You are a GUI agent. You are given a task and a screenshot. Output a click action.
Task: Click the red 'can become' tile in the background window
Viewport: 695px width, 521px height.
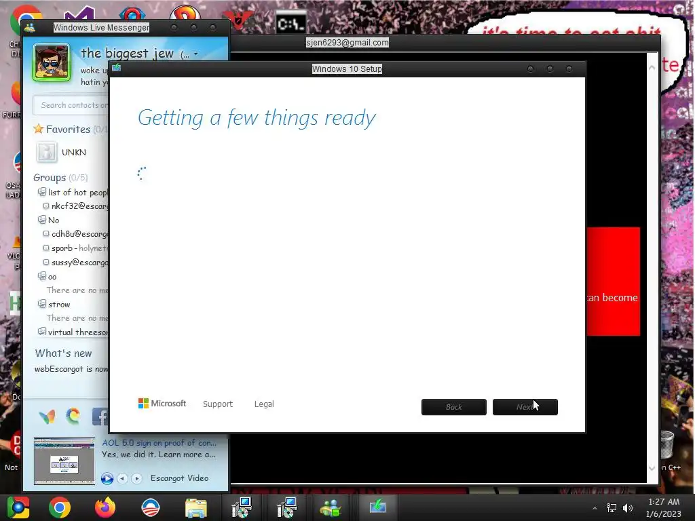pos(614,282)
